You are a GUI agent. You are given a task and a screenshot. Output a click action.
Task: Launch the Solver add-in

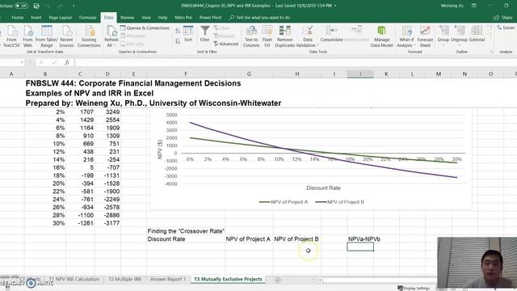click(506, 28)
